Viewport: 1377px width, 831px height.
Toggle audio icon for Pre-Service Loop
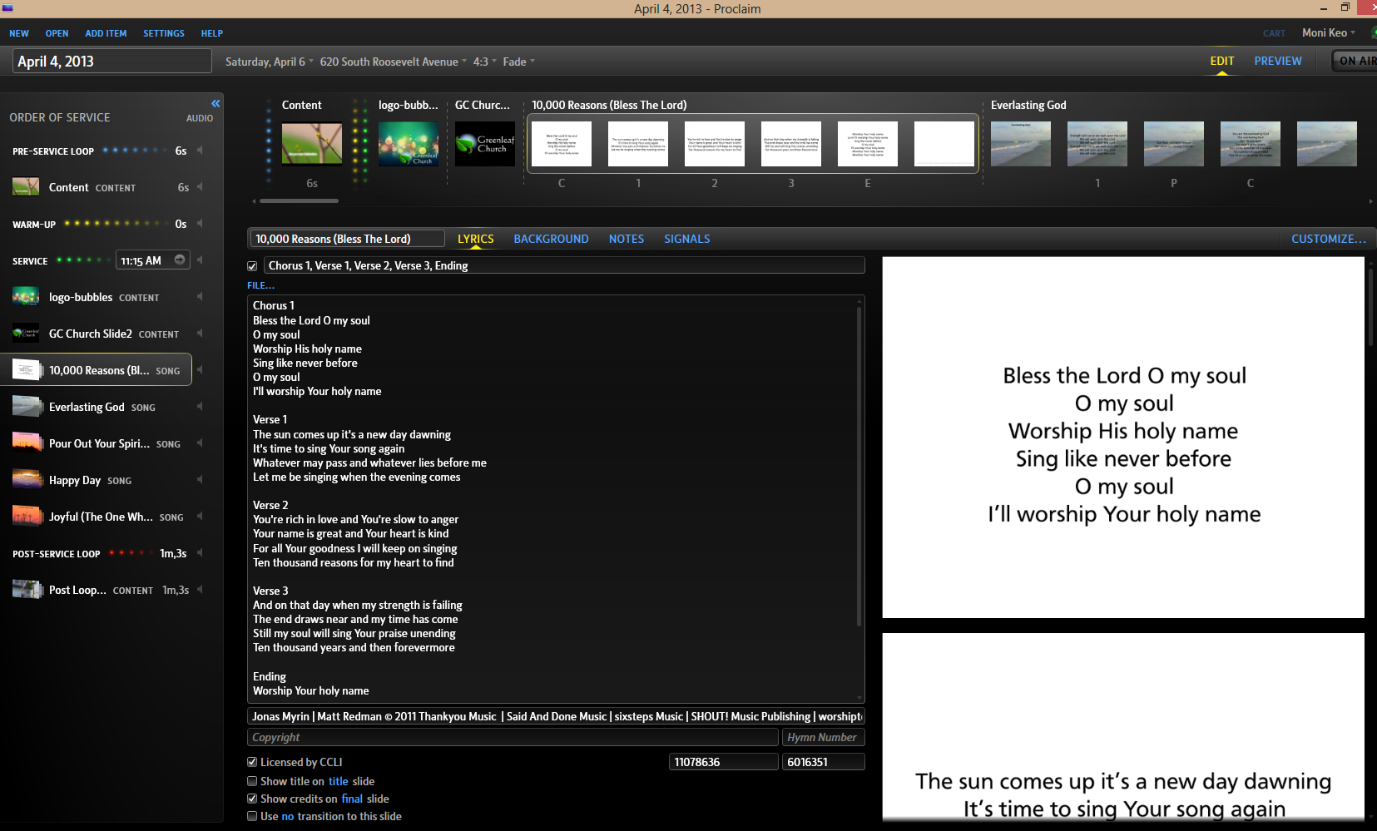pyautogui.click(x=200, y=151)
